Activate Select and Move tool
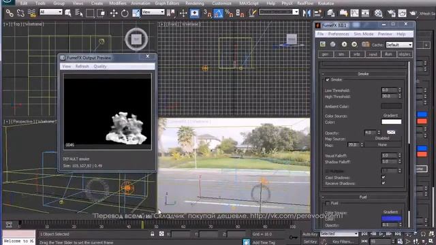 pyautogui.click(x=114, y=13)
